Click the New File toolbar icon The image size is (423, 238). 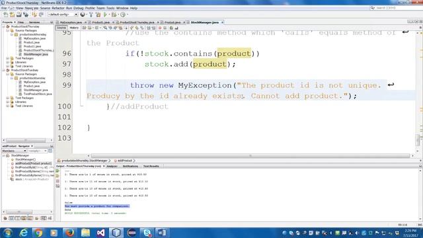click(6, 15)
